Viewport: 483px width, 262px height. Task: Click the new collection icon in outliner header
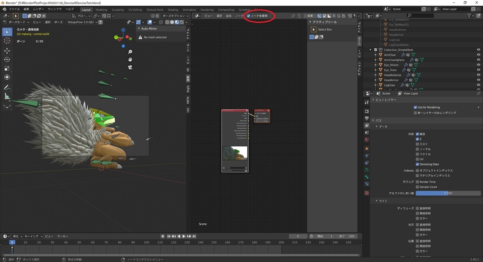tap(479, 16)
